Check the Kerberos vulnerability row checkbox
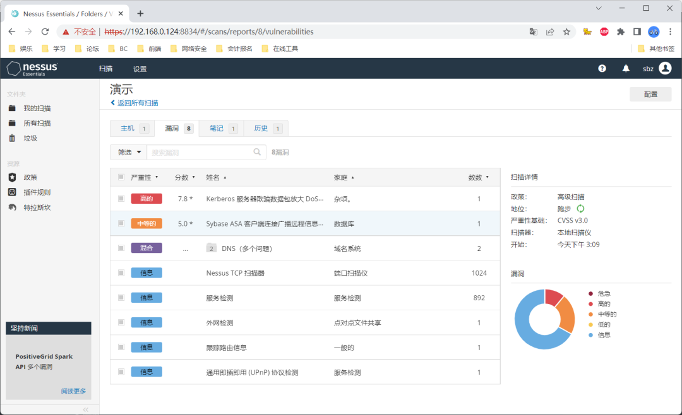This screenshot has height=415, width=682. coord(121,199)
